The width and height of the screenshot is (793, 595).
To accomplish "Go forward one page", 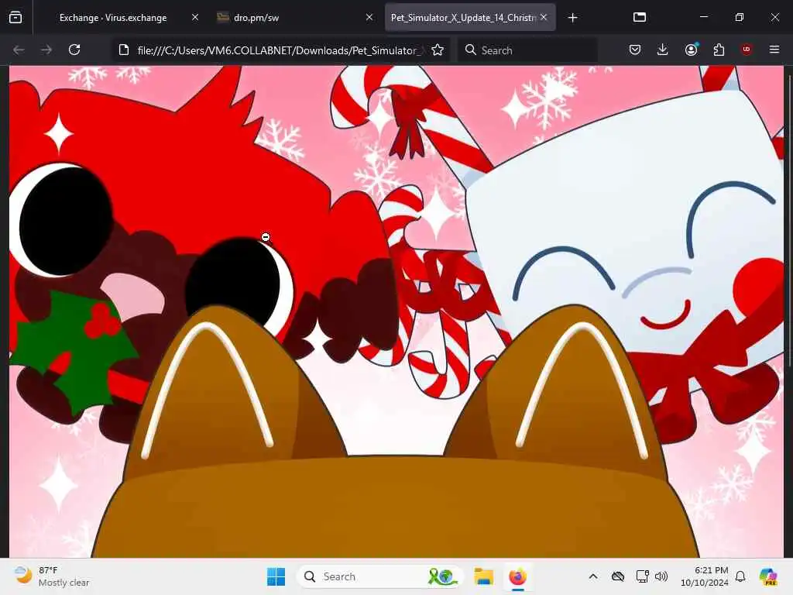I will [x=46, y=50].
